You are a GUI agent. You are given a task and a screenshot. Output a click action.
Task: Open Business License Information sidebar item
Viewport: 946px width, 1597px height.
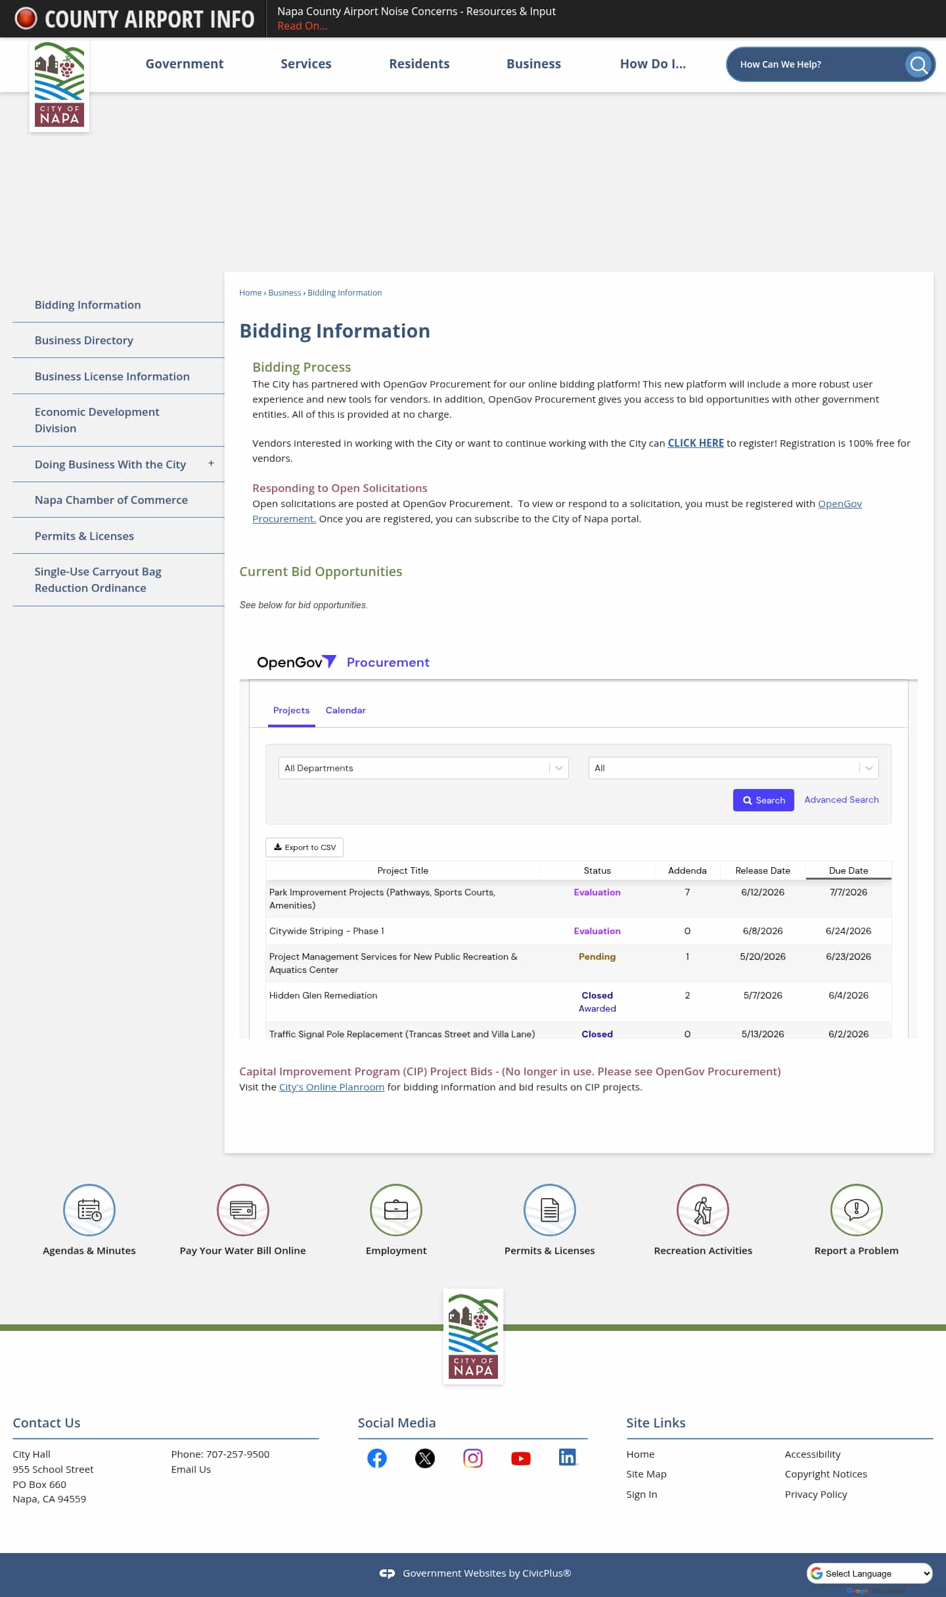click(x=112, y=376)
